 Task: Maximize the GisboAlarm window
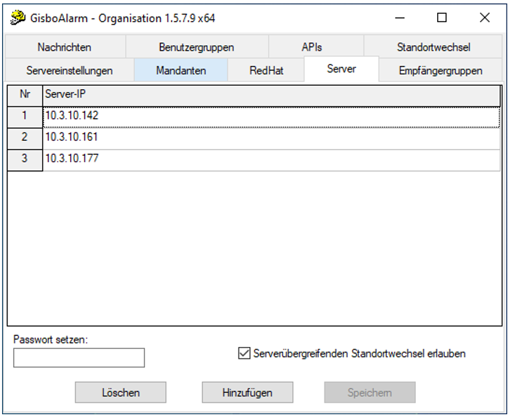[442, 18]
